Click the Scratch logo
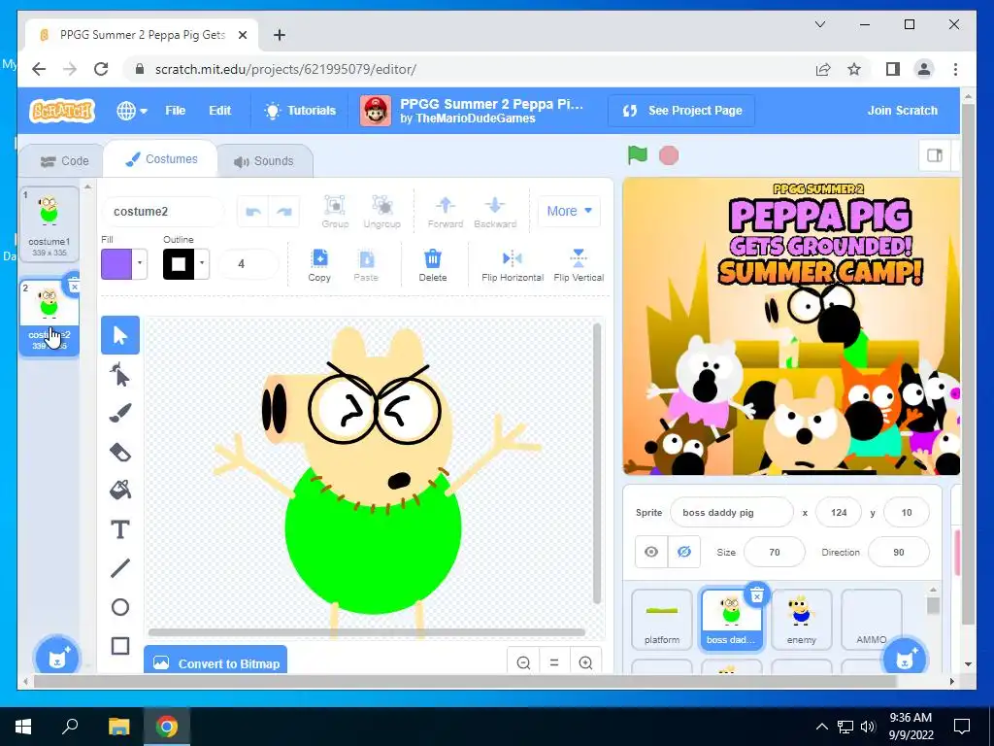This screenshot has height=746, width=994. 62,111
